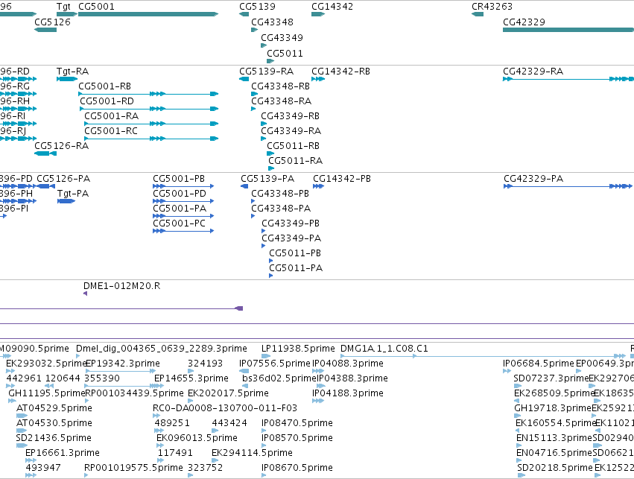Click the purple clone feature end block
634x479 pixels.
click(x=239, y=308)
